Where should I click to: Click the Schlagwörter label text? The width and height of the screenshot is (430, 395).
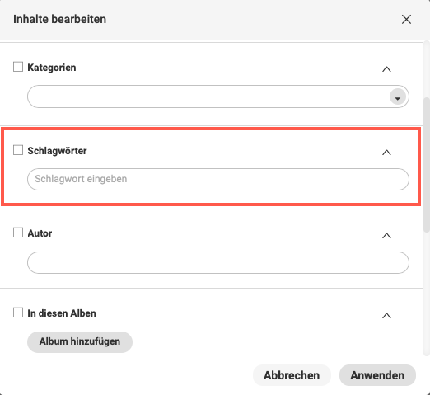(x=57, y=151)
